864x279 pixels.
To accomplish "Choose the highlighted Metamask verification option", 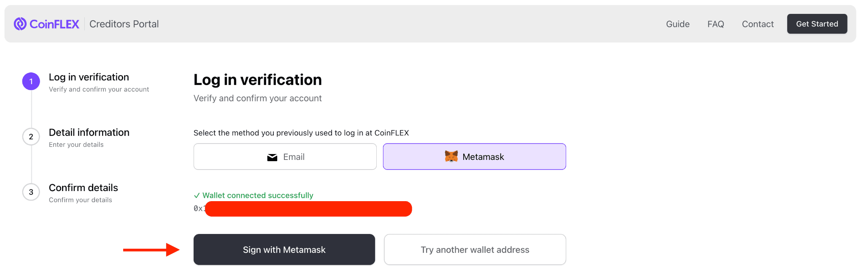I will click(x=474, y=157).
